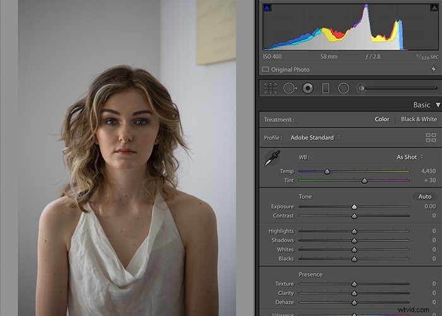This screenshot has width=442, height=316.
Task: Click the Shadows slider handle
Action: pos(354,241)
